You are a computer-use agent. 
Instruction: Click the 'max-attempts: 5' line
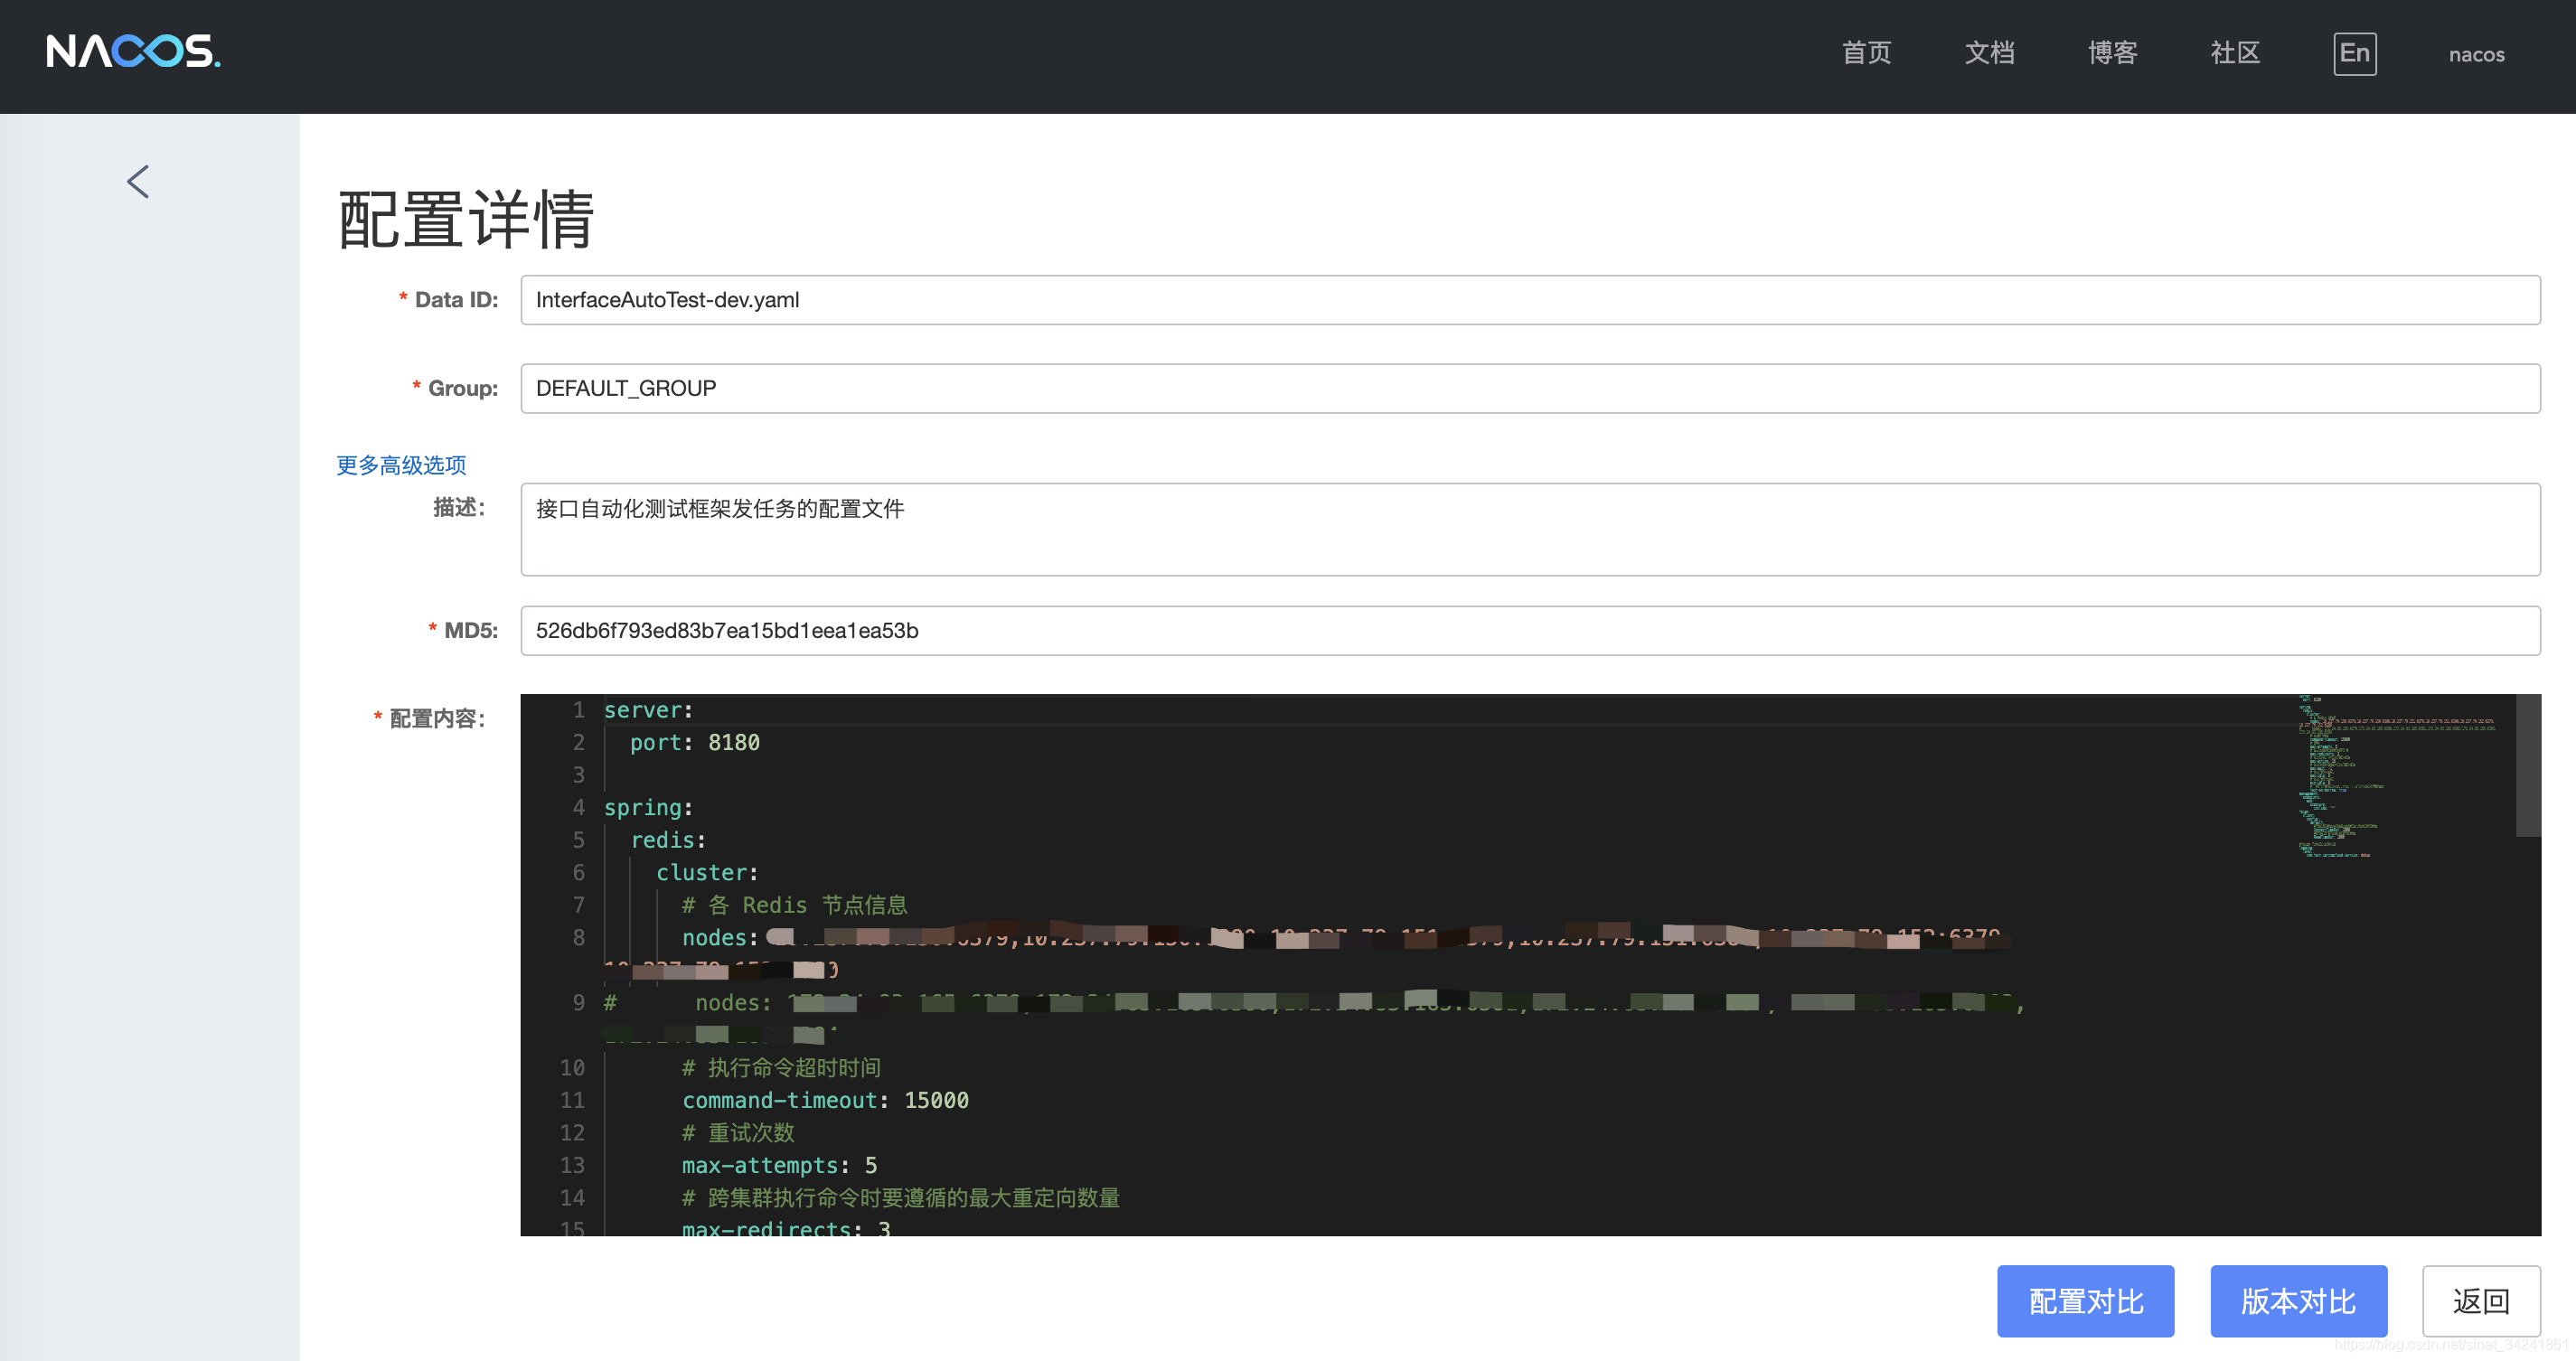coord(779,1165)
